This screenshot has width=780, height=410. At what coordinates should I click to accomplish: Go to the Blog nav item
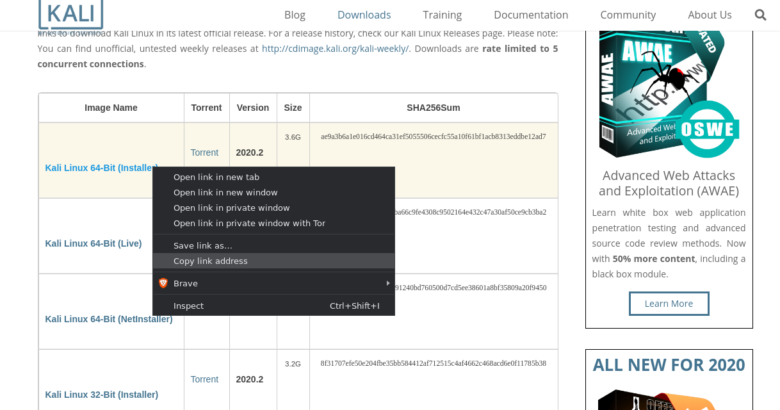coord(295,15)
